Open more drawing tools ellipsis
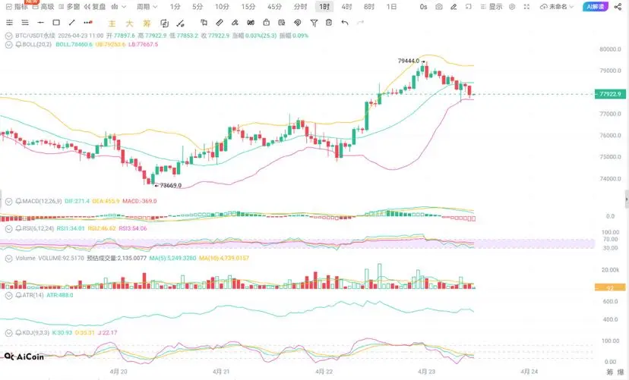The image size is (629, 380). pos(88,23)
